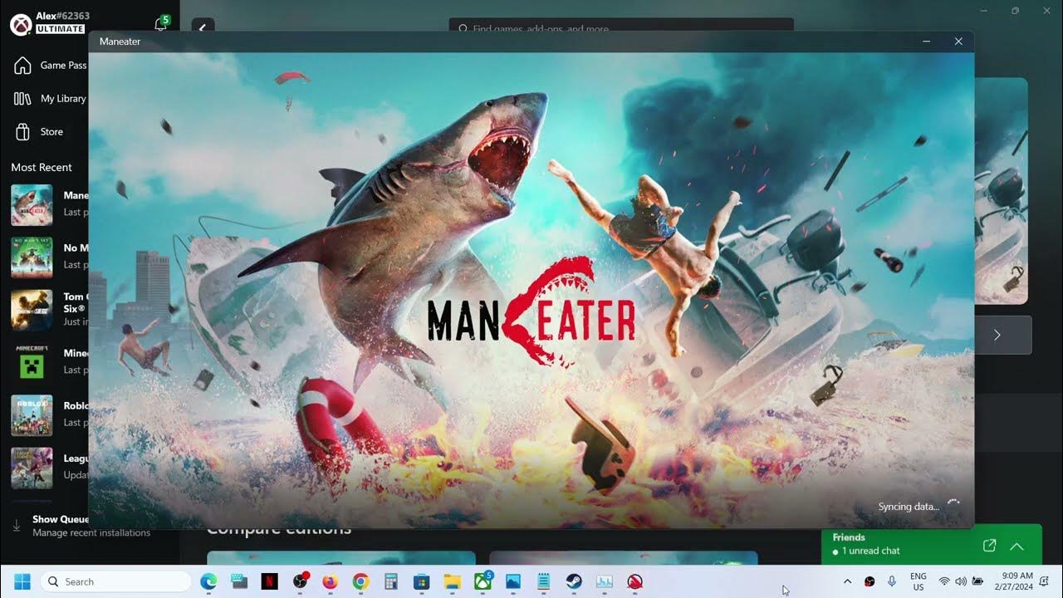
Task: Go back with the back arrow button
Action: (x=203, y=27)
